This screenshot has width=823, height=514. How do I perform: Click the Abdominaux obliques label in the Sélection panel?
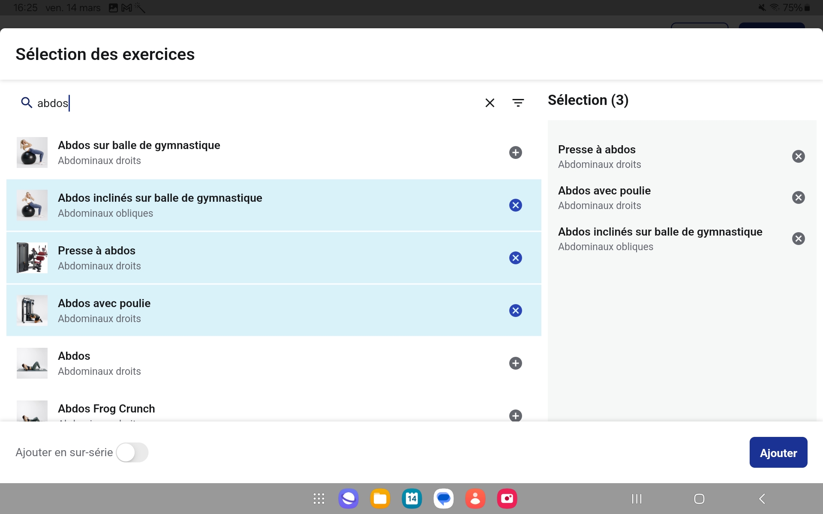[606, 247]
